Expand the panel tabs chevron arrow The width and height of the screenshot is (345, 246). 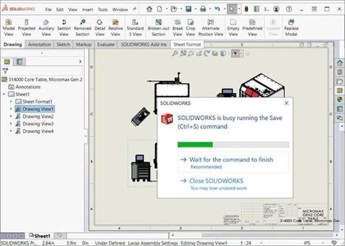[80, 62]
